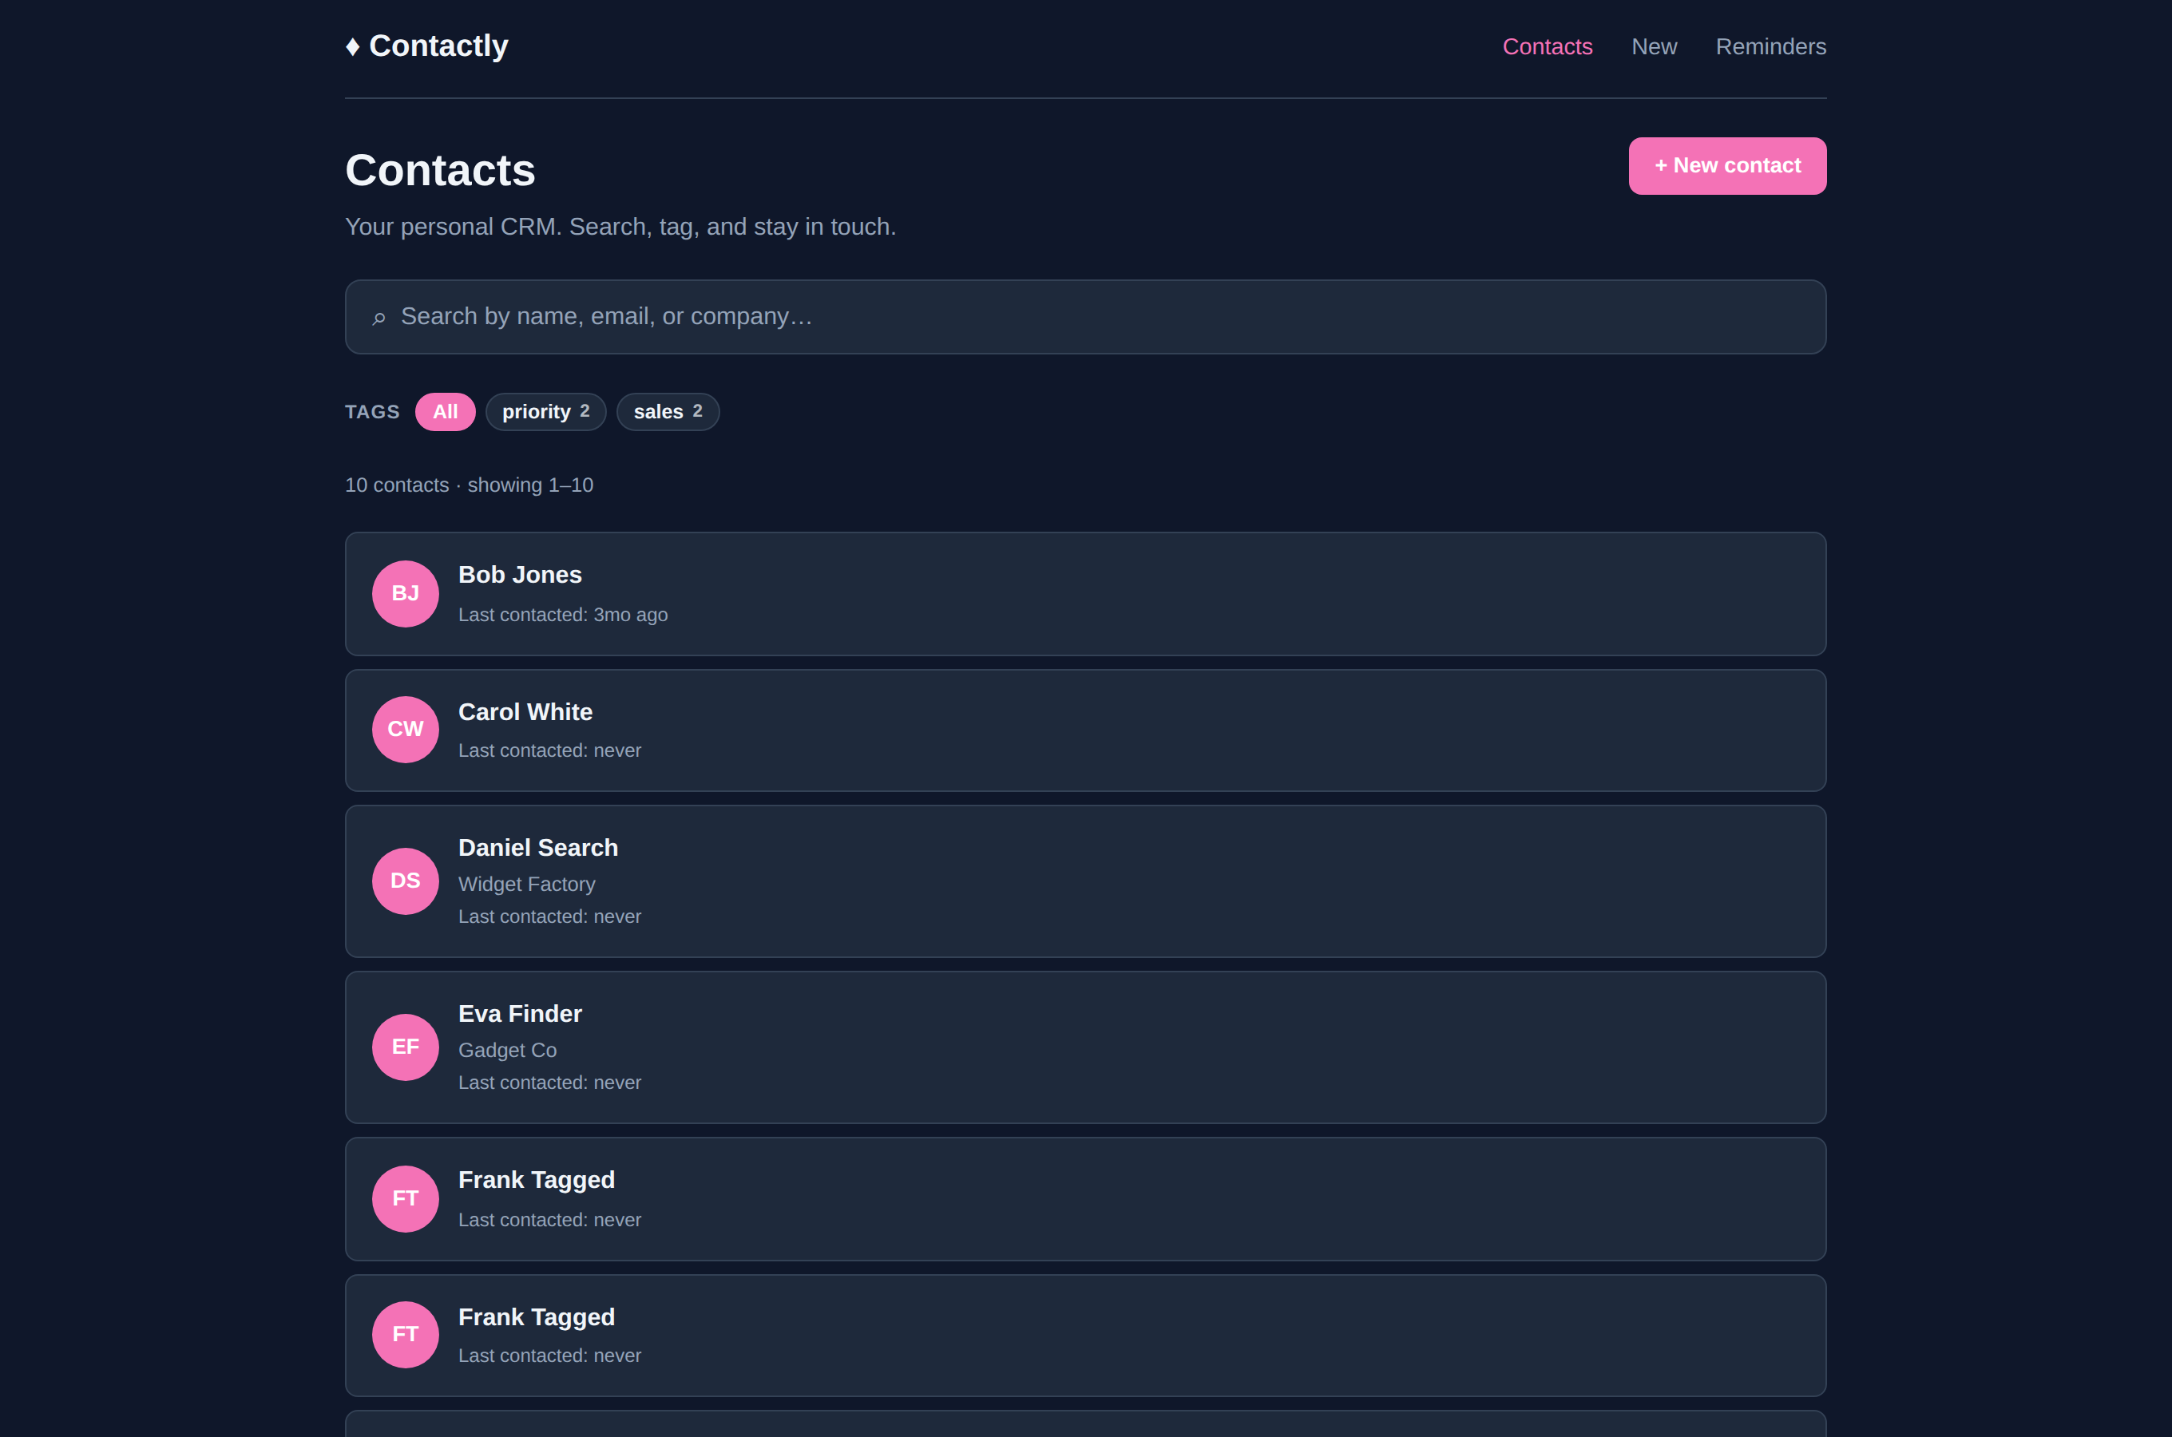The width and height of the screenshot is (2172, 1437).
Task: Go to the New nav link
Action: (x=1653, y=47)
